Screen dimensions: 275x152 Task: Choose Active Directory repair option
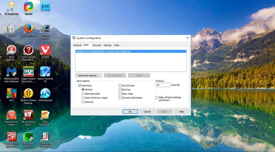pos(83,98)
